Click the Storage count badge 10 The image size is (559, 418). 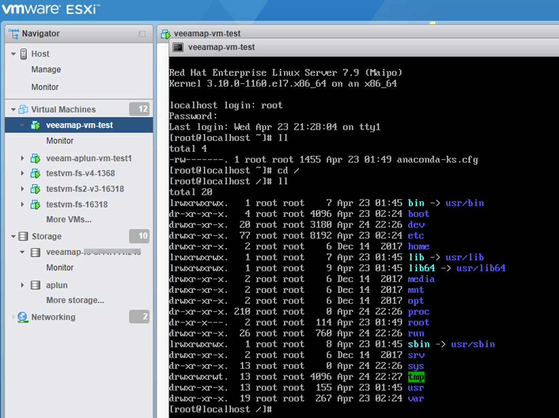[x=139, y=236]
